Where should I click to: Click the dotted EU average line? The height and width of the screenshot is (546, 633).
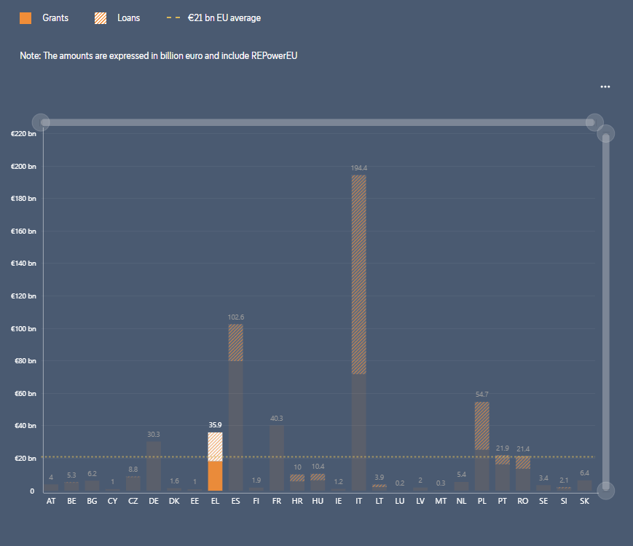coord(318,456)
